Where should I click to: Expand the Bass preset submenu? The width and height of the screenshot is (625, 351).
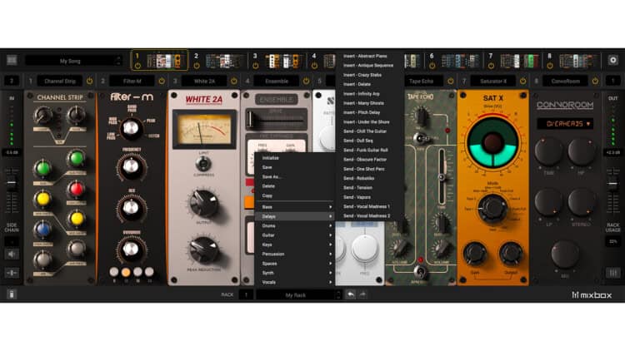tap(295, 207)
